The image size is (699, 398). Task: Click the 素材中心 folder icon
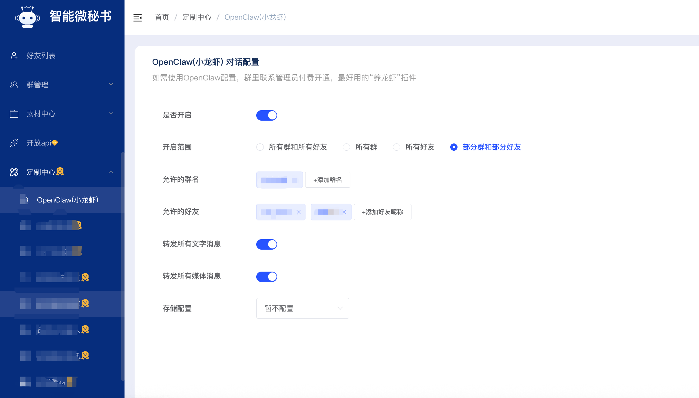pyautogui.click(x=14, y=114)
